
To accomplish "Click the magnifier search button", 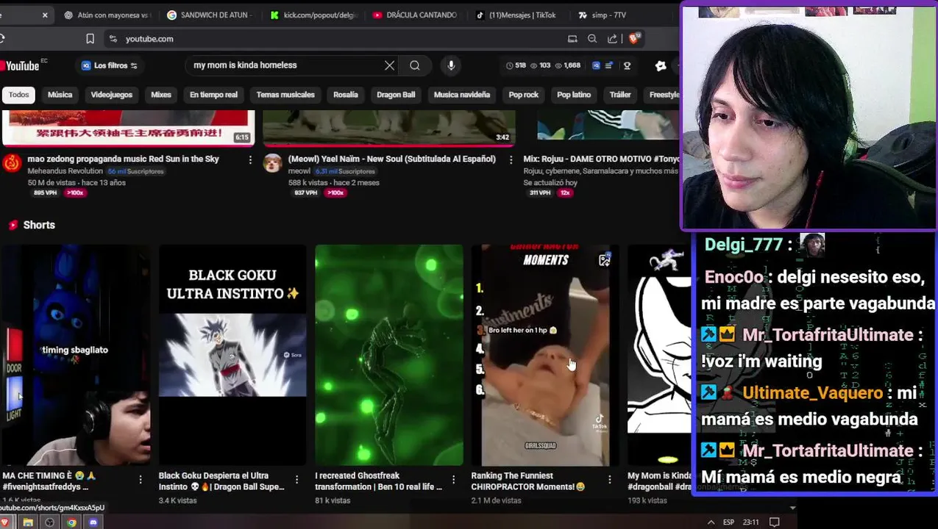I will [415, 65].
